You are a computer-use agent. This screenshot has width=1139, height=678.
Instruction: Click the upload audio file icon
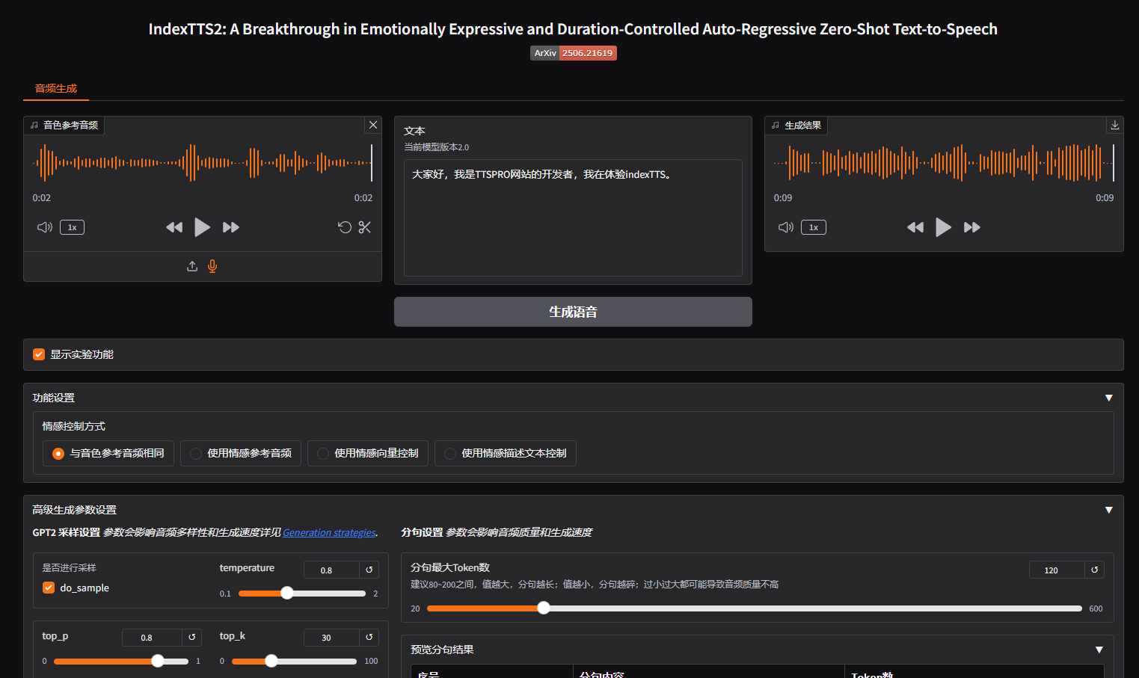[192, 266]
